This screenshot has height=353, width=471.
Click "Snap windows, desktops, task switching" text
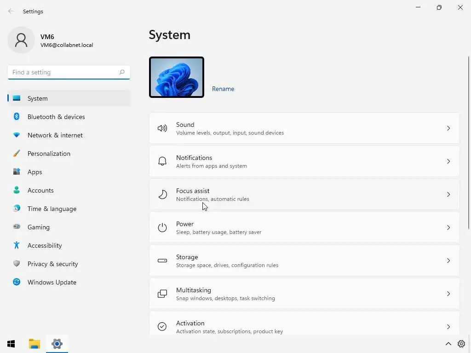(x=225, y=298)
